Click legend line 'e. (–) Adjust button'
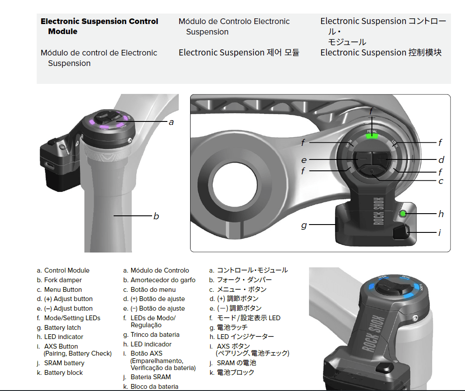This screenshot has width=465, height=391. coord(65,308)
